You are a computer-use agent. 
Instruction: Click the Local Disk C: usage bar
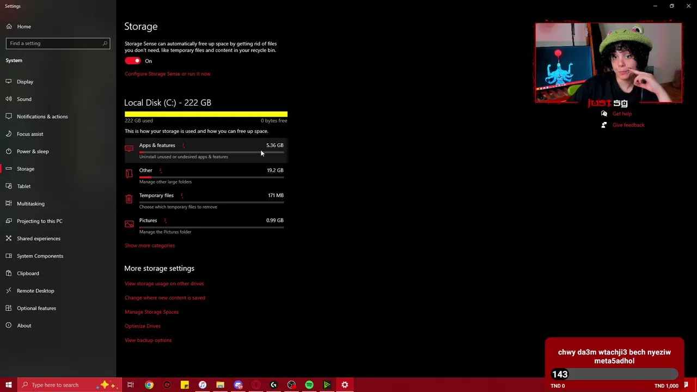(x=206, y=114)
